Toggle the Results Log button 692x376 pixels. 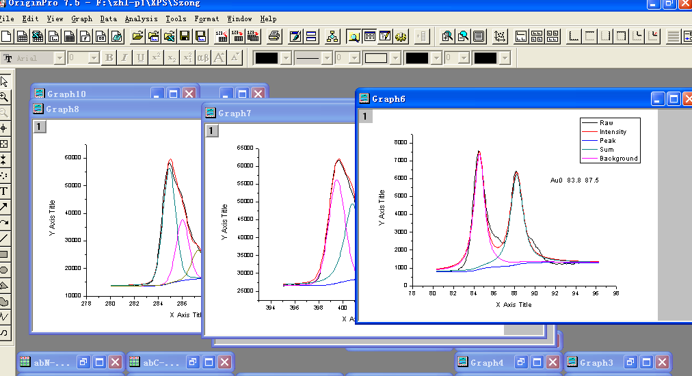coord(369,36)
